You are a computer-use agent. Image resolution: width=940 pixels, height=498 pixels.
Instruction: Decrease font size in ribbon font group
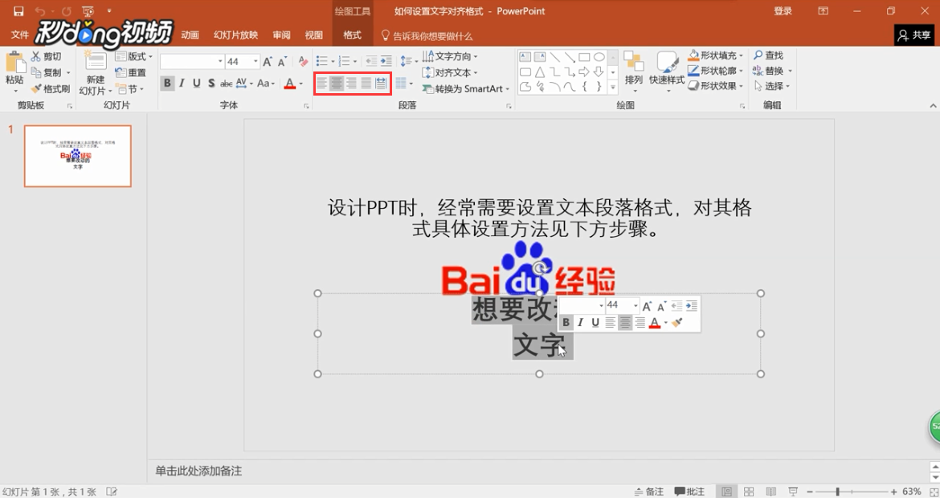pos(282,62)
